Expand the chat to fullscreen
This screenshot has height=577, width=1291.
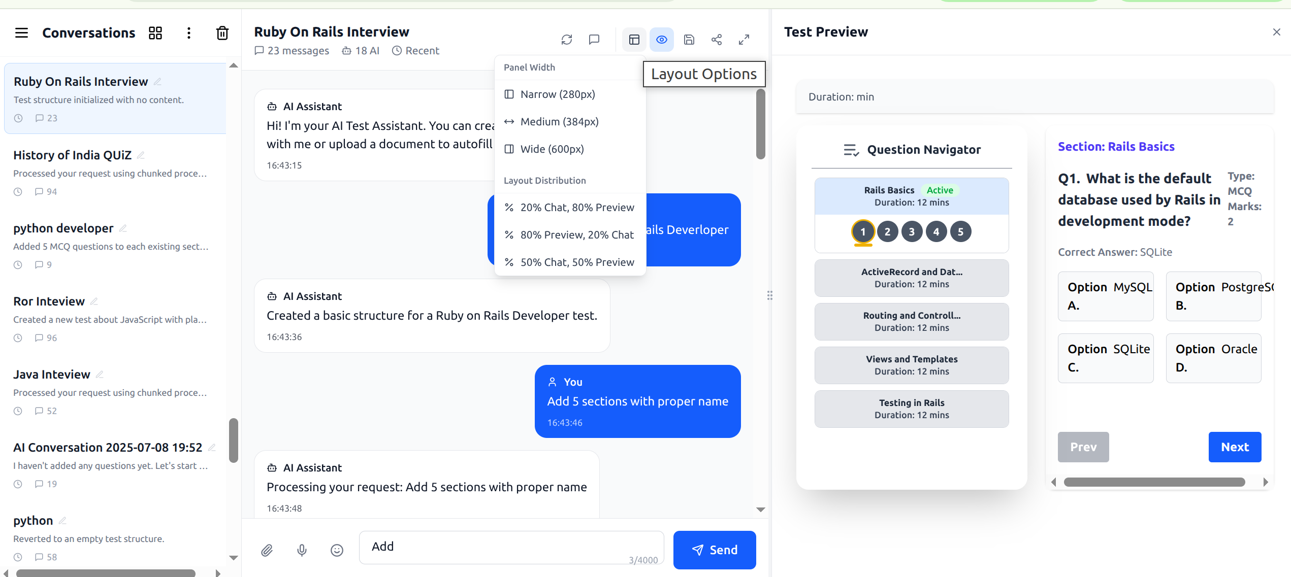point(744,39)
